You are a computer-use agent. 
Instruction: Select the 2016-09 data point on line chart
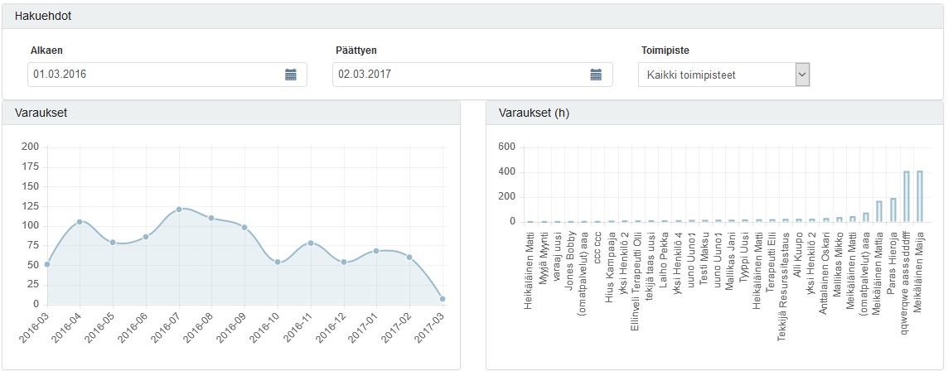(244, 227)
